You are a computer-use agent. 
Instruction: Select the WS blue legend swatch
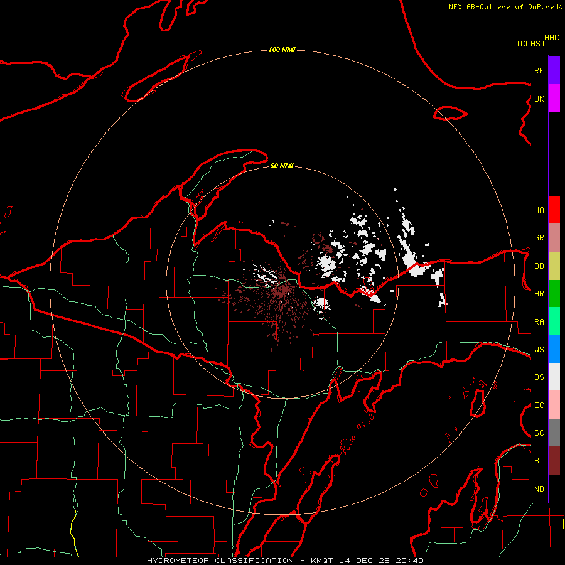tap(554, 349)
